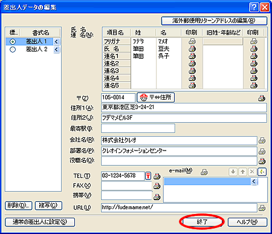Click 住所2 field with フデマメビル3F
Screen dimensions: 272x234
pos(184,118)
